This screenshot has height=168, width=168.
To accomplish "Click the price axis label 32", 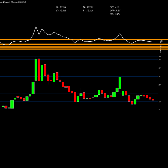I will (x=160, y=68).
